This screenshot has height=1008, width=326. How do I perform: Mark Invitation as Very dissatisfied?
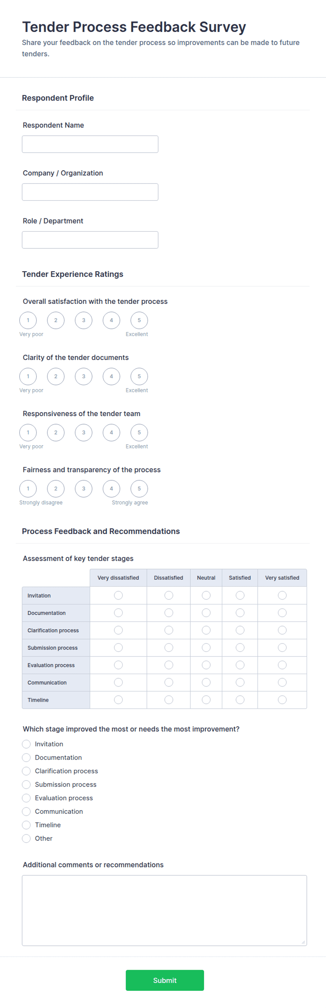point(118,595)
